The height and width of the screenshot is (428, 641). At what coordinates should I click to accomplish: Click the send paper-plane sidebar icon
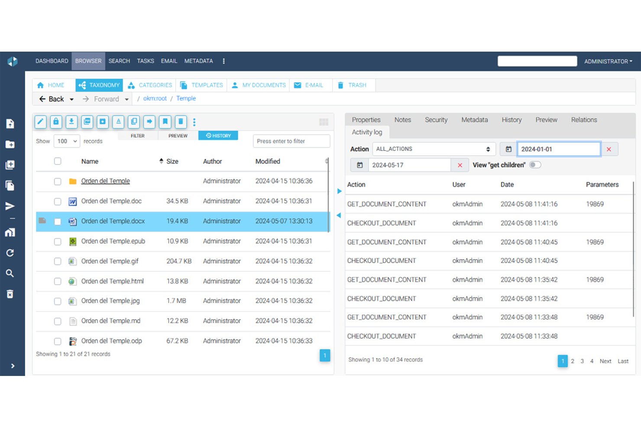pyautogui.click(x=10, y=206)
